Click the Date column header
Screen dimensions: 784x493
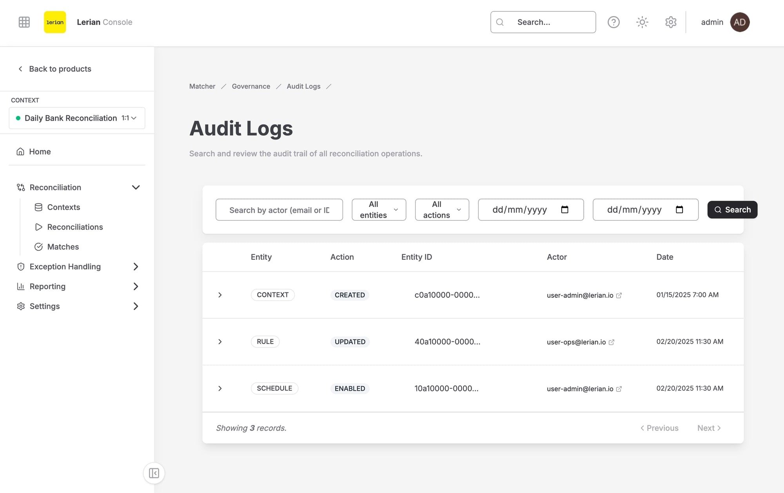tap(665, 257)
